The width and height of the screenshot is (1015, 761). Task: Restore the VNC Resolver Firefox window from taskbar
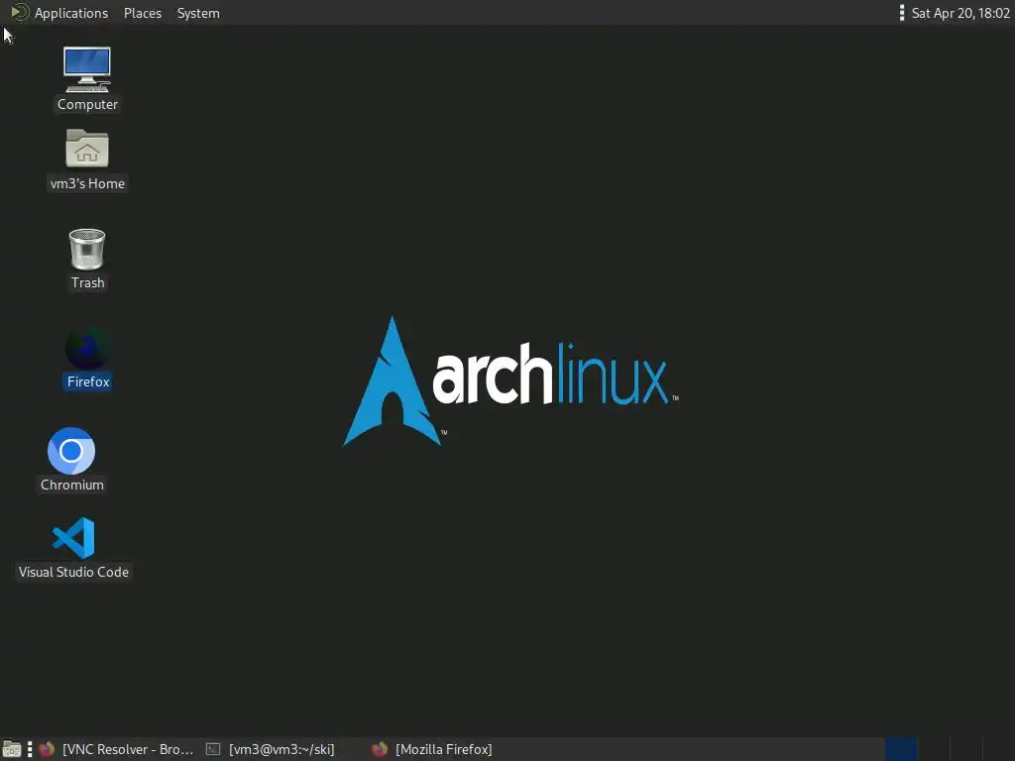click(117, 749)
